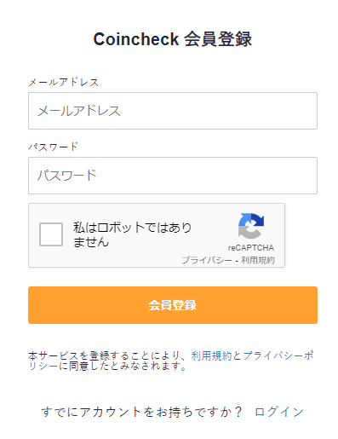
Task: Open 利用規約 link inside the reCAPTCHA box
Action: (258, 260)
